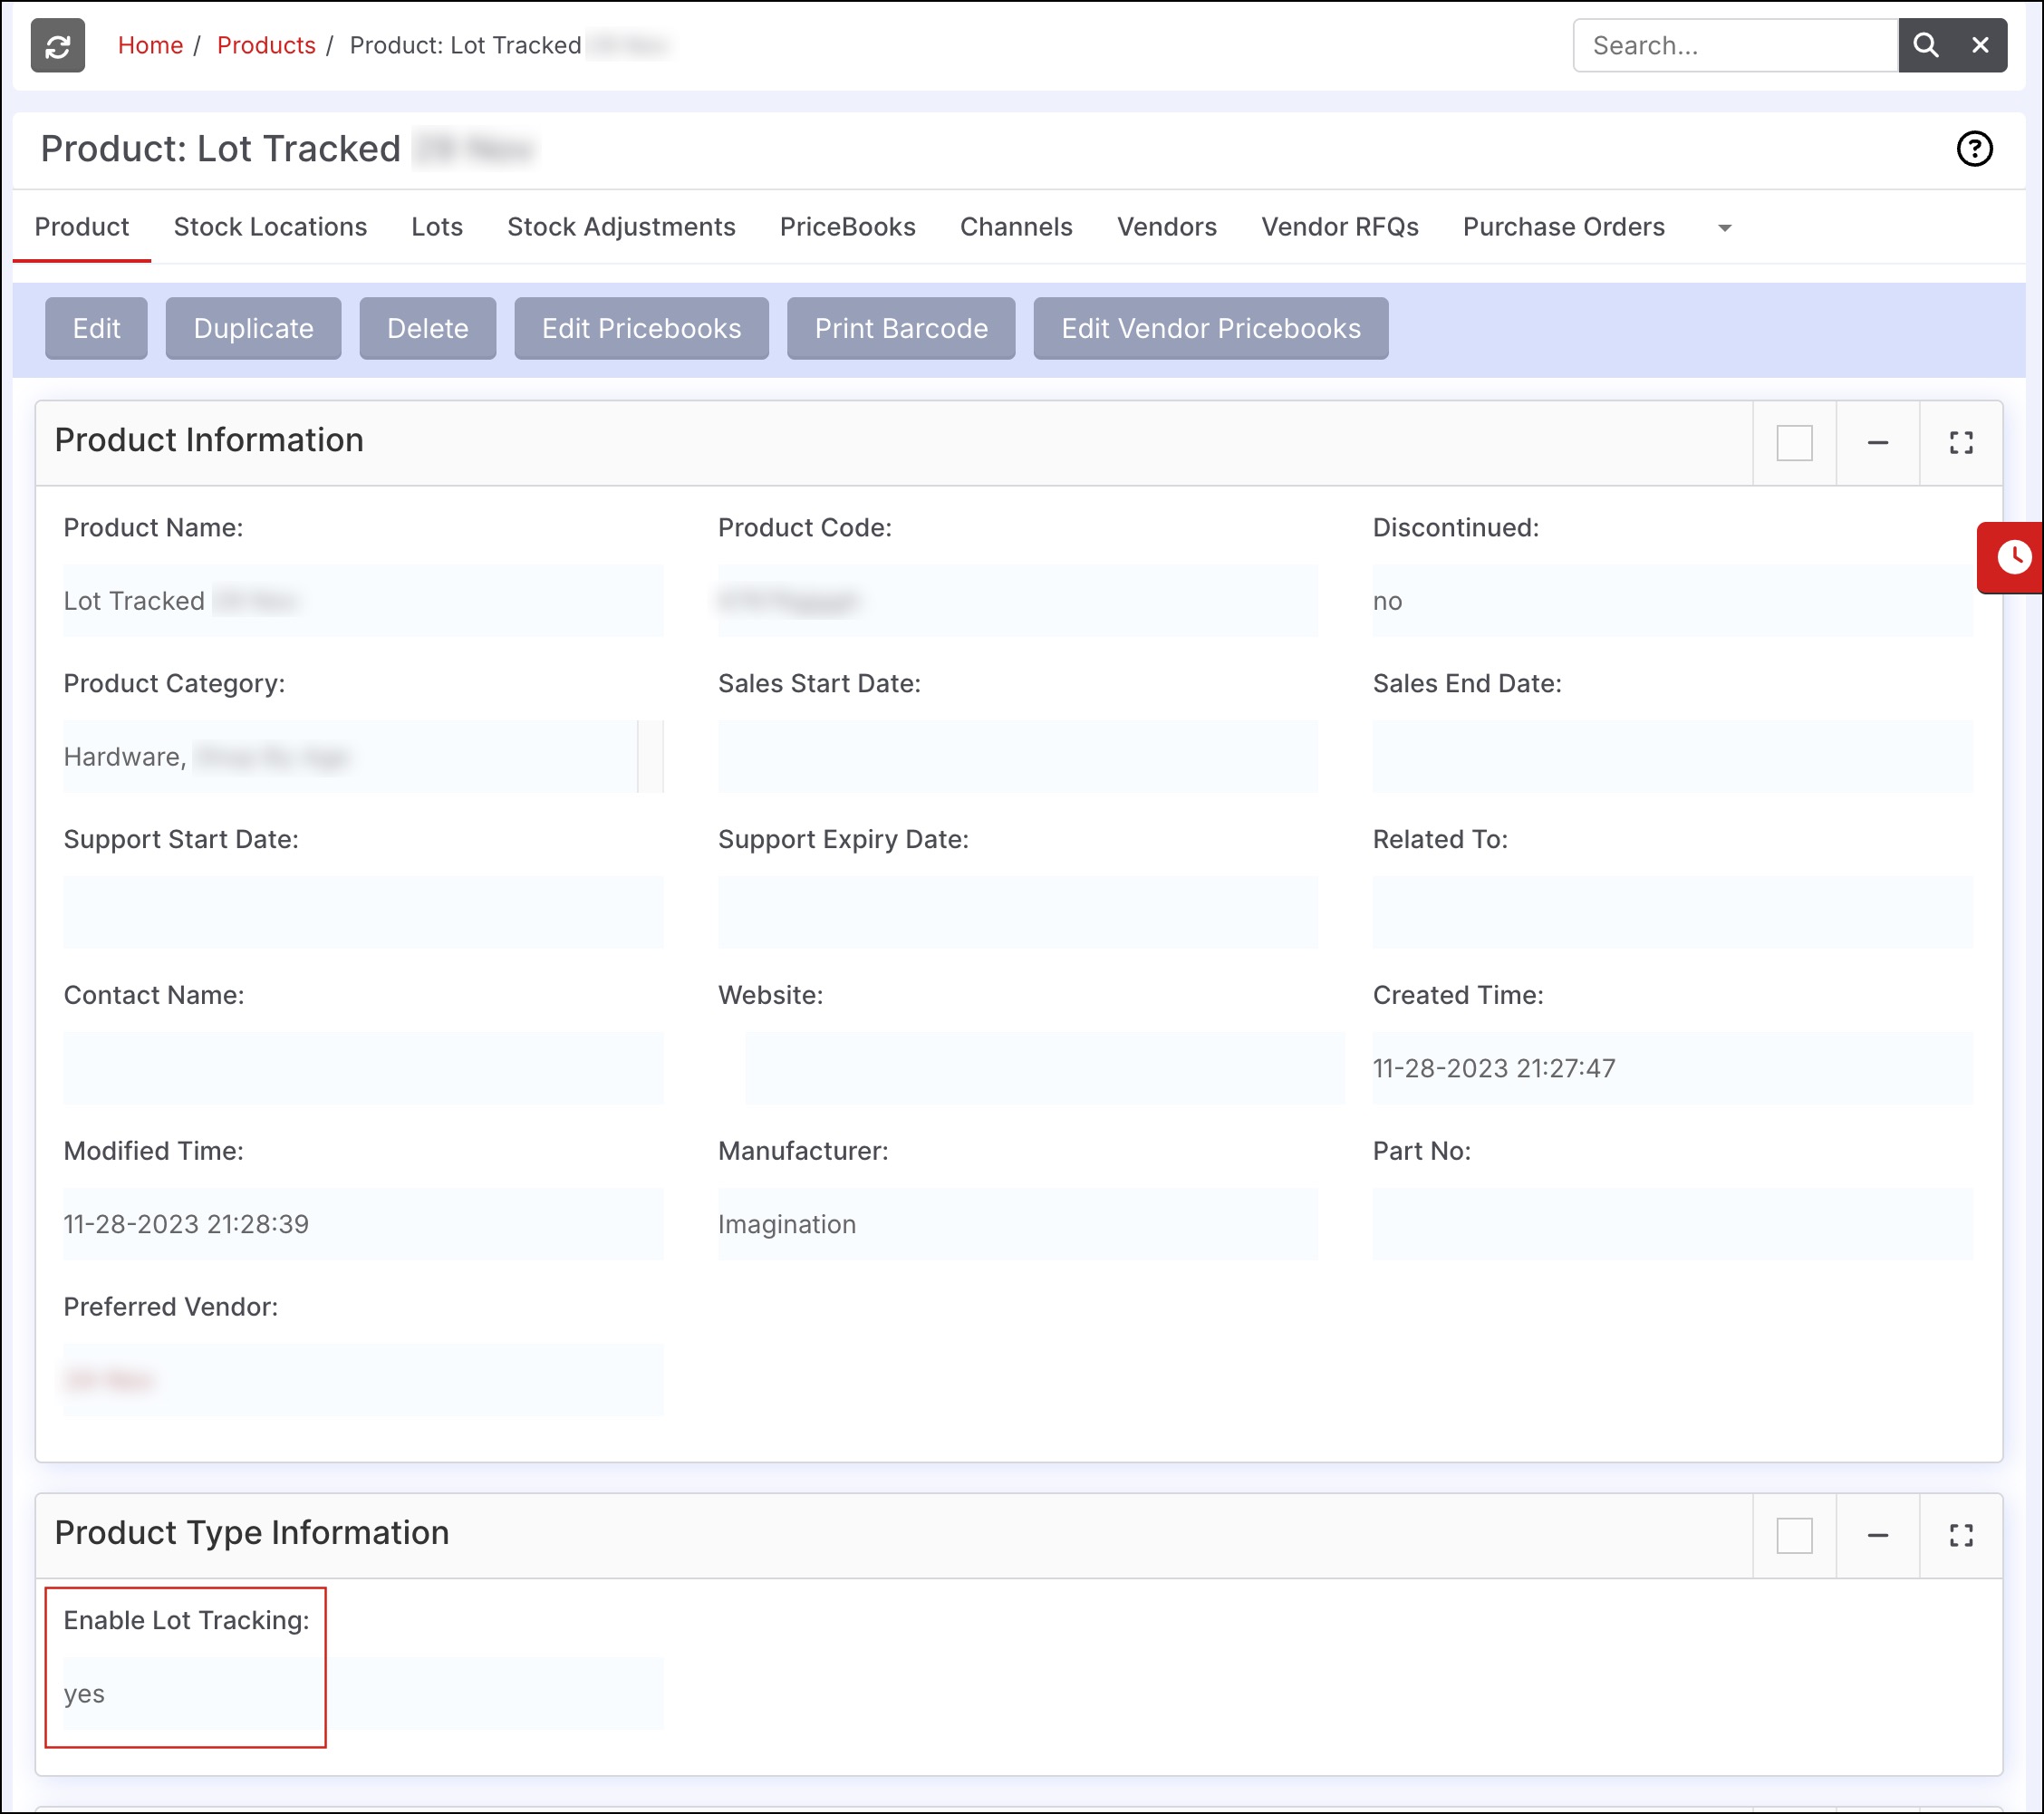Click the empty Website field

(x=1044, y=1068)
